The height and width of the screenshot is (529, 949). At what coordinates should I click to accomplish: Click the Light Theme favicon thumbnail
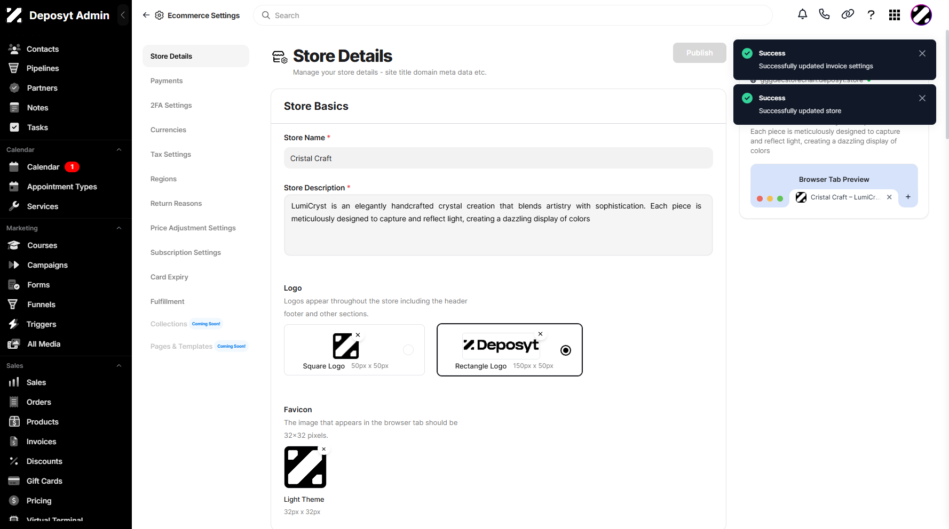305,467
